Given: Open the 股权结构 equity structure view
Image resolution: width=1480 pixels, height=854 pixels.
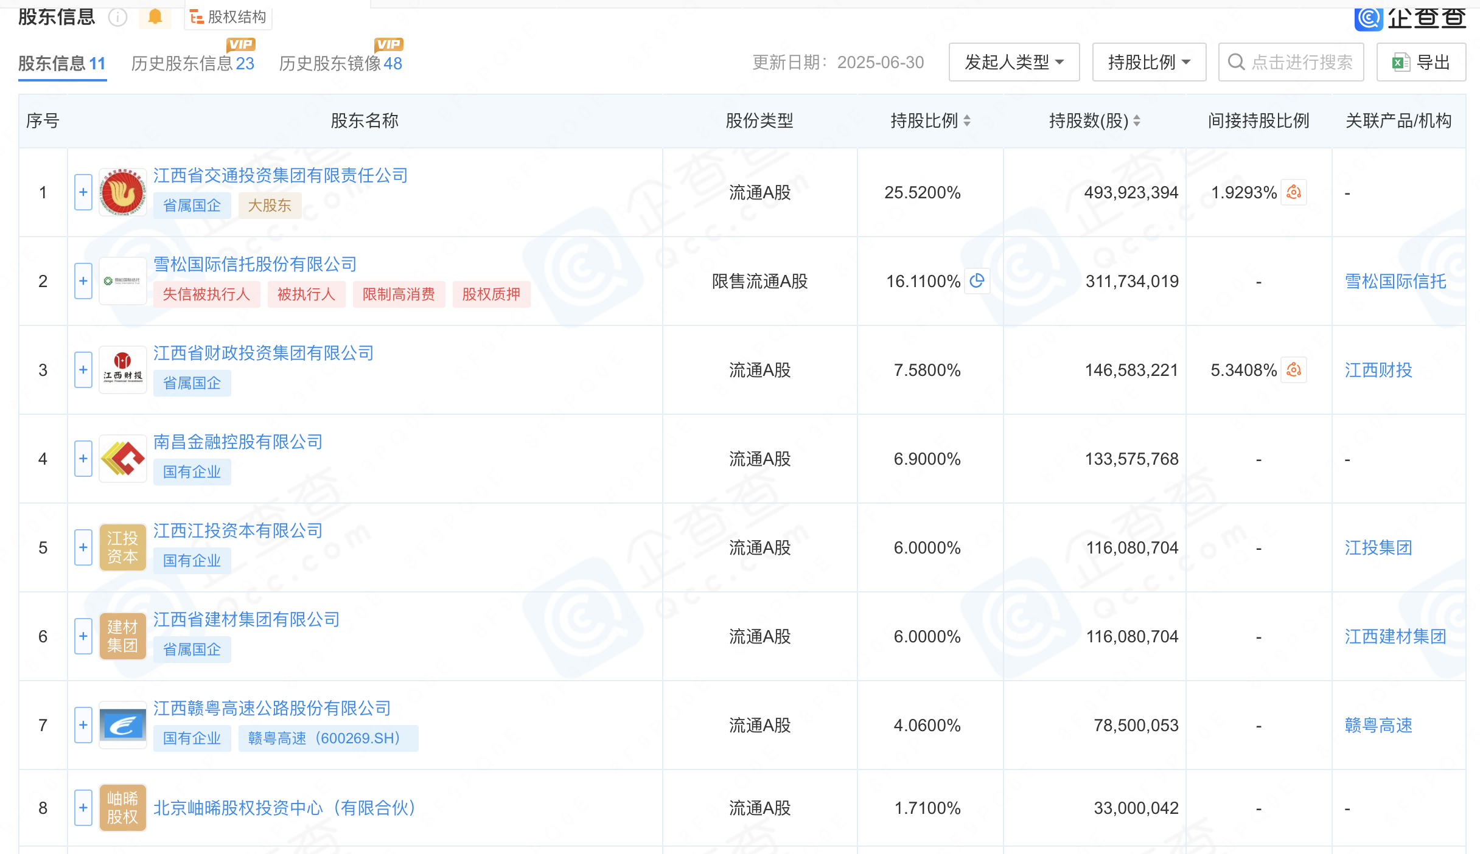Looking at the screenshot, I should click(x=229, y=17).
